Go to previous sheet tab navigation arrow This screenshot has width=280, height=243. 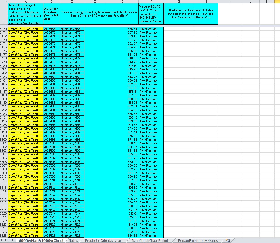[5, 240]
